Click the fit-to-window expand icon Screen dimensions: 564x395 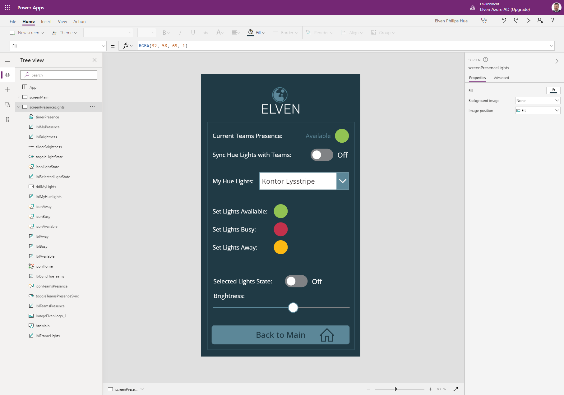456,389
